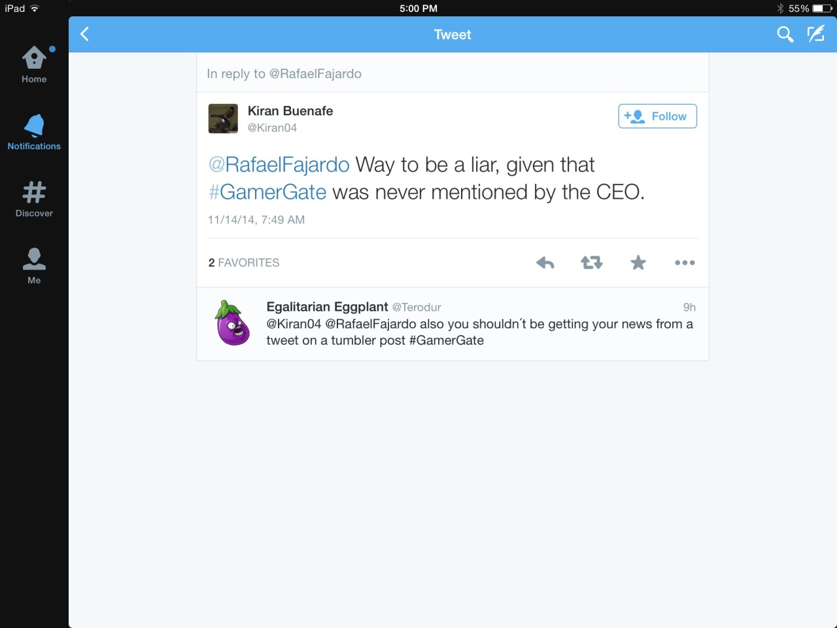Go back using the back arrow

pyautogui.click(x=85, y=34)
